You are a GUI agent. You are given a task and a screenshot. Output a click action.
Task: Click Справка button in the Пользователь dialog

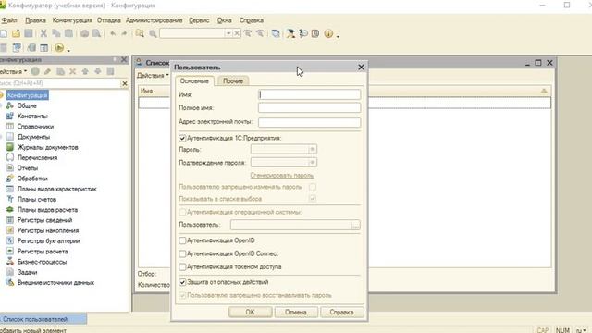pos(341,313)
